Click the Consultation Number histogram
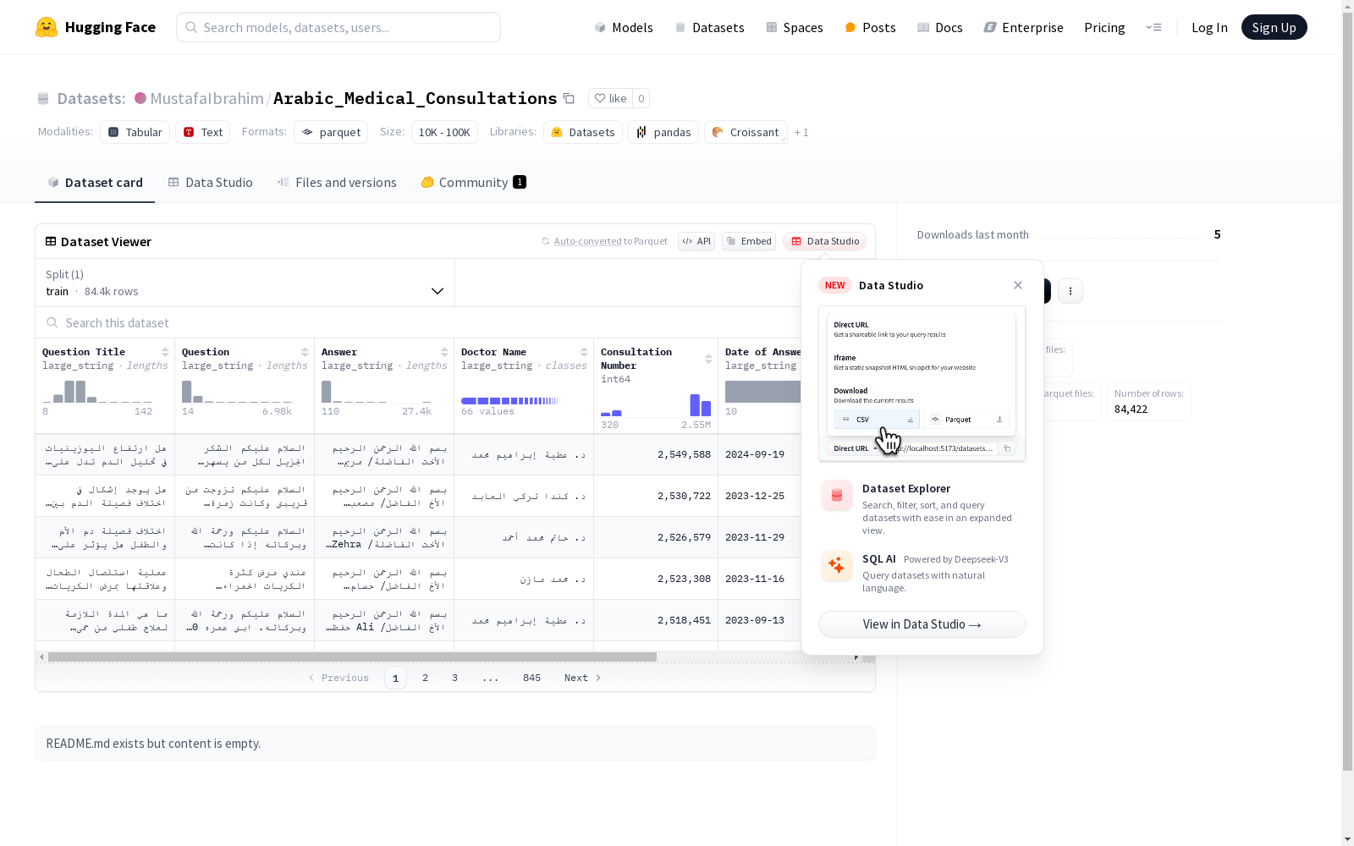Screen dimensions: 1354x846 click(656, 404)
